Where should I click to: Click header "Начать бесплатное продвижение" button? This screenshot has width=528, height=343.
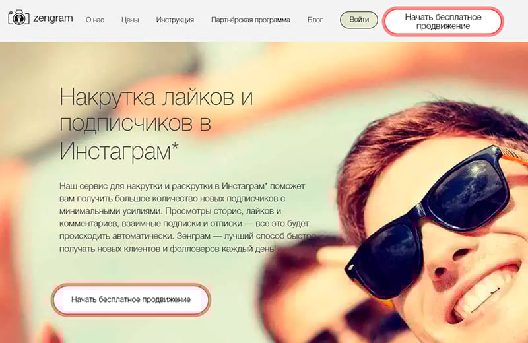443,21
